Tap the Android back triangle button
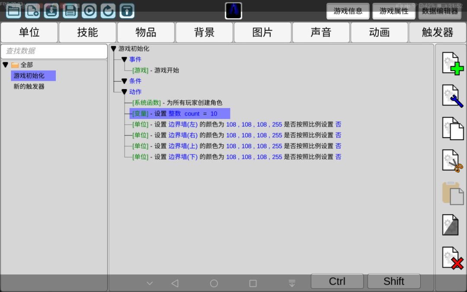467x292 pixels. pos(175,283)
